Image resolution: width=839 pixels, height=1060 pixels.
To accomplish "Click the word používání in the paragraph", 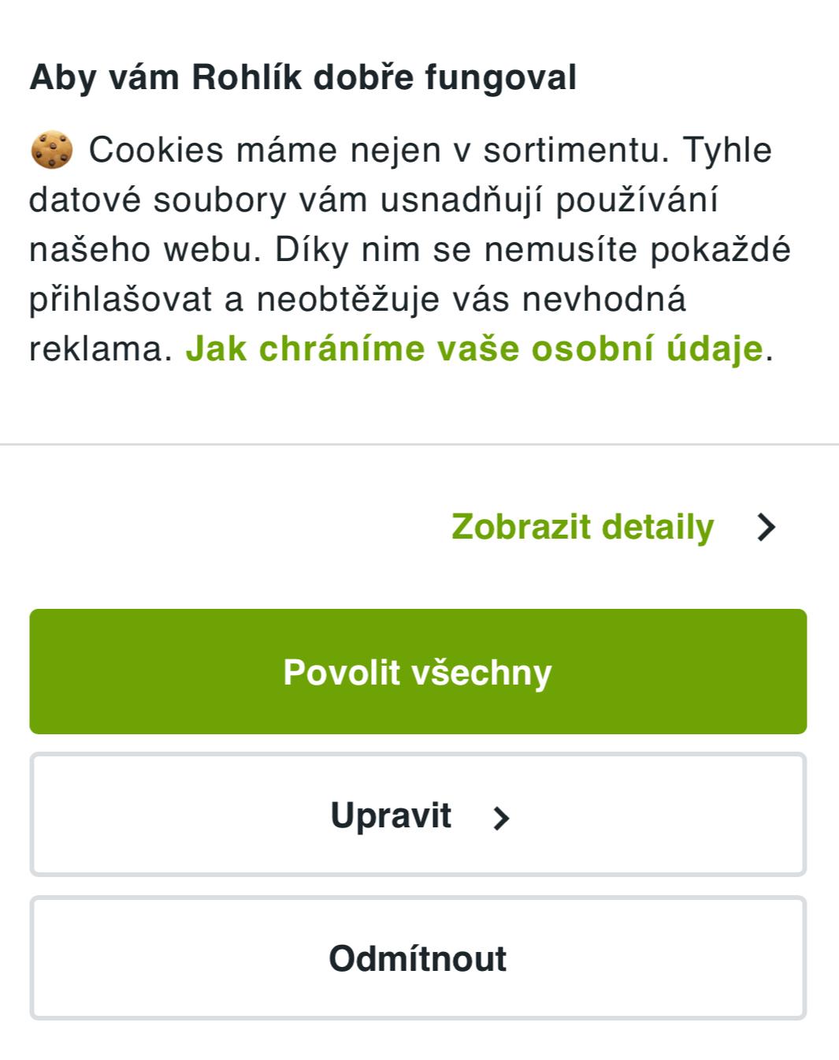I will (x=637, y=200).
